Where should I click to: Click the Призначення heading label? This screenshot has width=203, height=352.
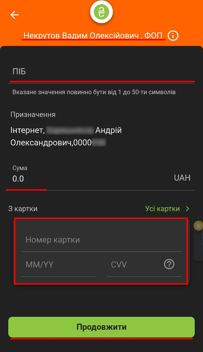coord(33,115)
